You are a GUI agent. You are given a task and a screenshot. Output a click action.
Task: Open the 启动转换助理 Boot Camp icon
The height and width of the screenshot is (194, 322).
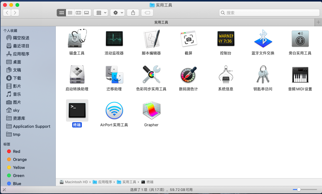click(x=77, y=75)
